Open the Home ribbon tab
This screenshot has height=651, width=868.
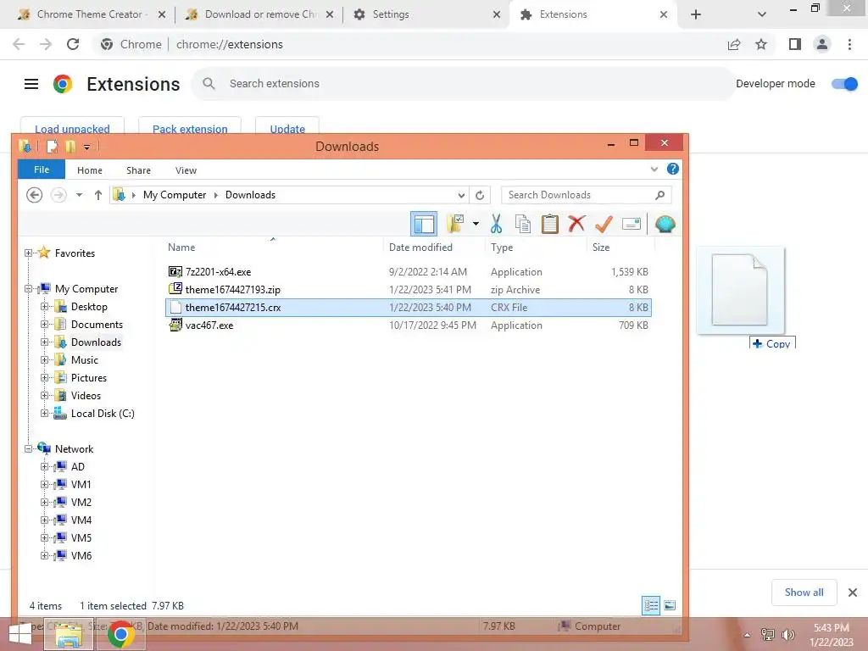(x=90, y=170)
